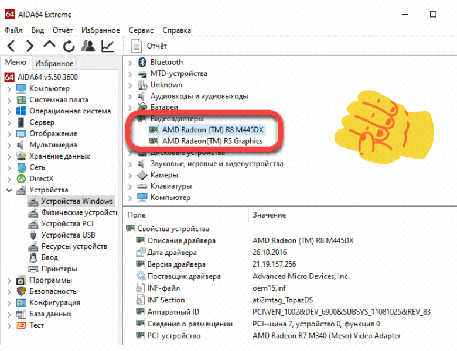
Task: Click the Клавиатуры keyboard icon
Action: (x=142, y=186)
